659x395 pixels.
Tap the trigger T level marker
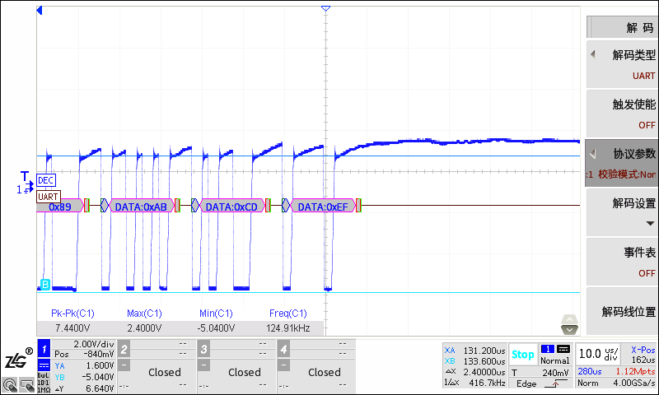[x=26, y=176]
